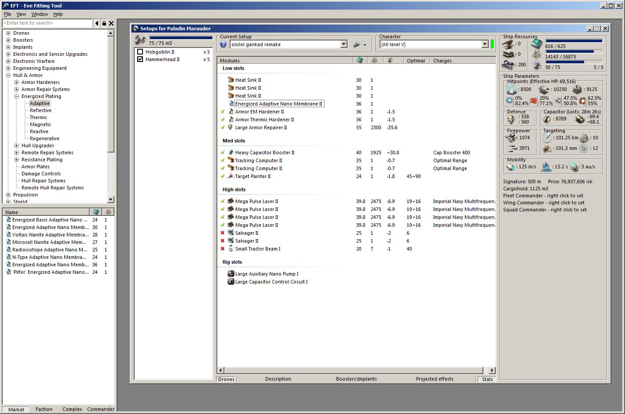Open the ship setup actions icon menu
625x414 pixels.
(359, 44)
